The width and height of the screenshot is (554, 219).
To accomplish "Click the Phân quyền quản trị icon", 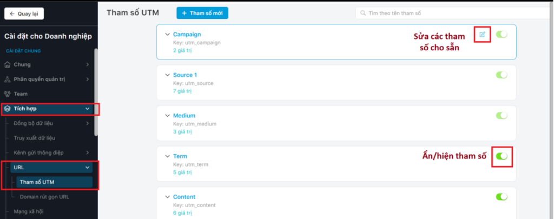I will (x=7, y=79).
